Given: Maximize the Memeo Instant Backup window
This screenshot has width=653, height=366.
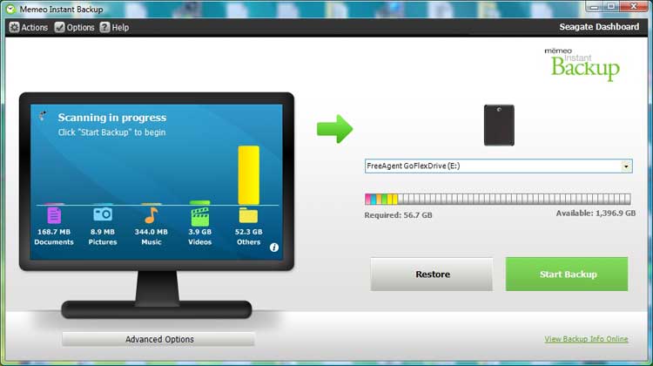Looking at the screenshot, I should 611,7.
